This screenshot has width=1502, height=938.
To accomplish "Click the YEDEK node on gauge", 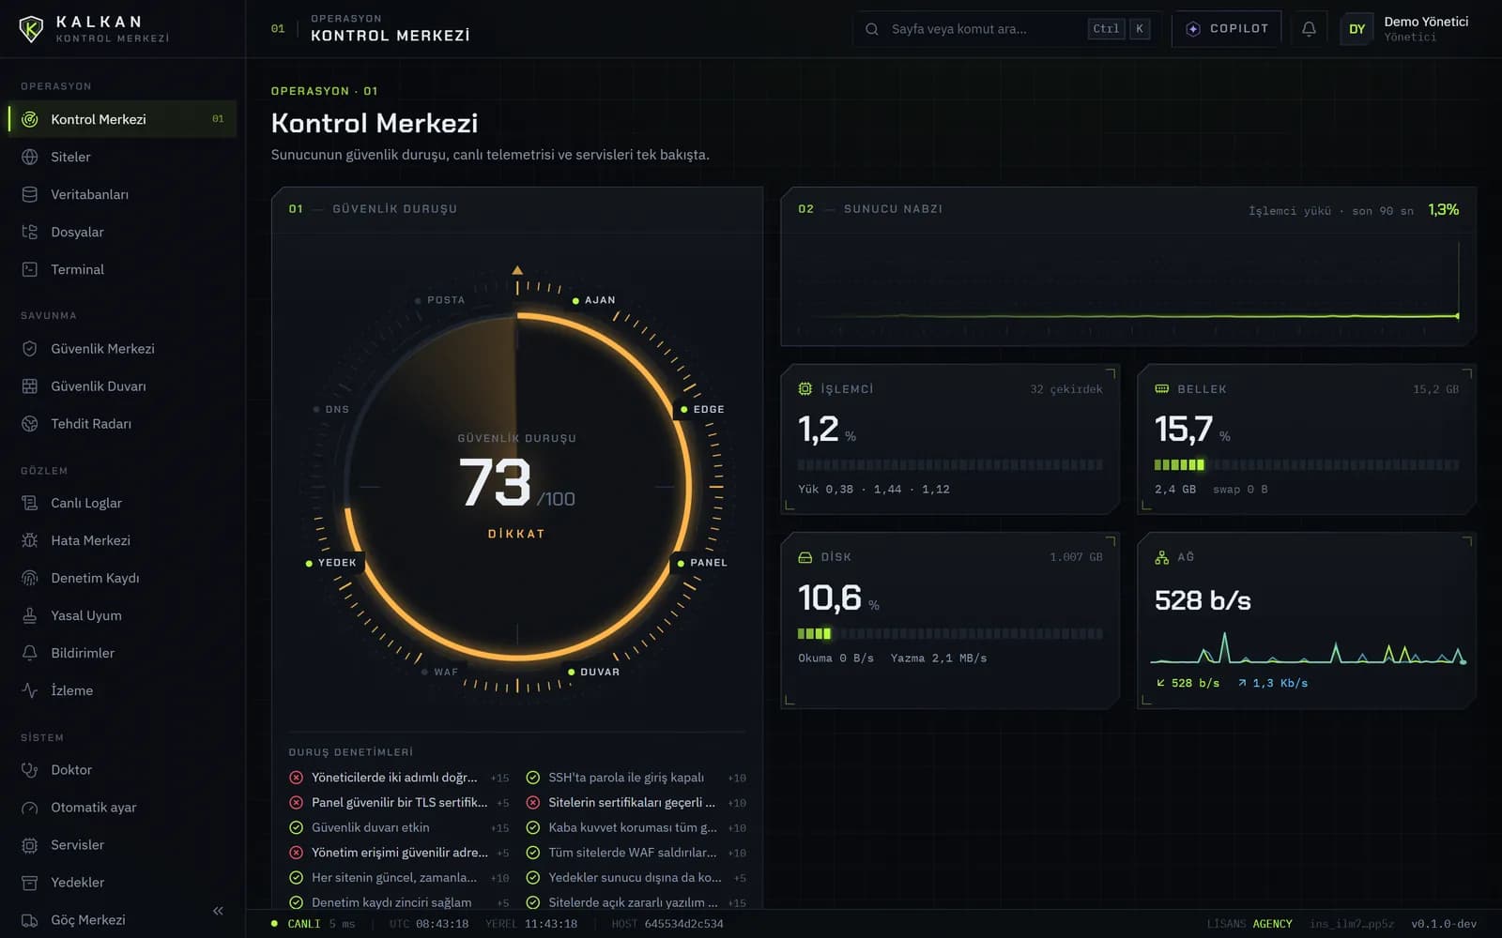I will click(x=330, y=563).
